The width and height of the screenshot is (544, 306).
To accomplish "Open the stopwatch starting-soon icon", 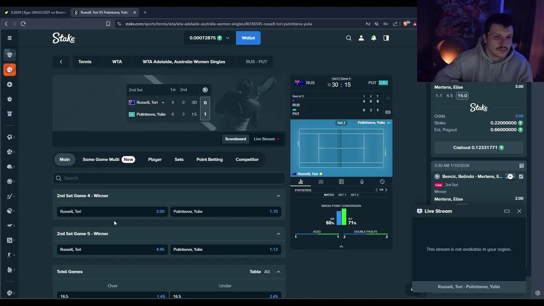I will click(x=9, y=99).
